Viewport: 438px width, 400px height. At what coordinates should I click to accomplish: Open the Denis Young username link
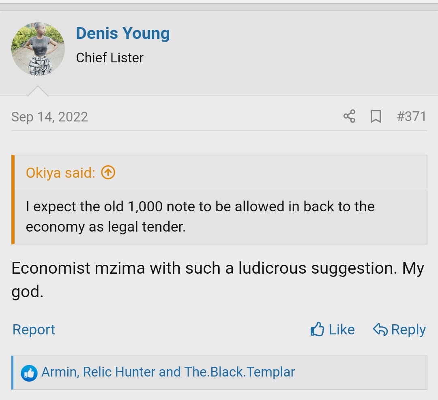coord(122,33)
